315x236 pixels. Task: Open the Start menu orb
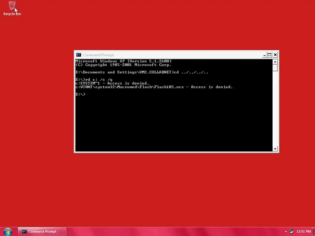pos(8,232)
